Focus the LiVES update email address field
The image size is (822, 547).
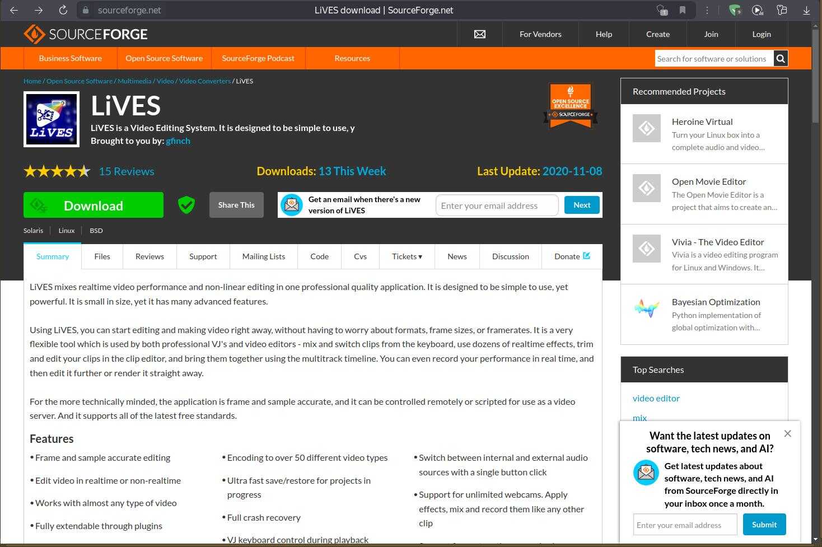pyautogui.click(x=497, y=205)
